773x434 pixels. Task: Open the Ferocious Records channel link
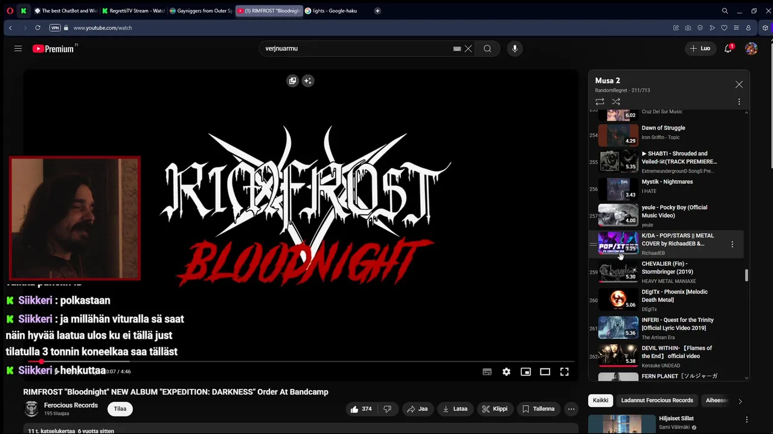(71, 405)
